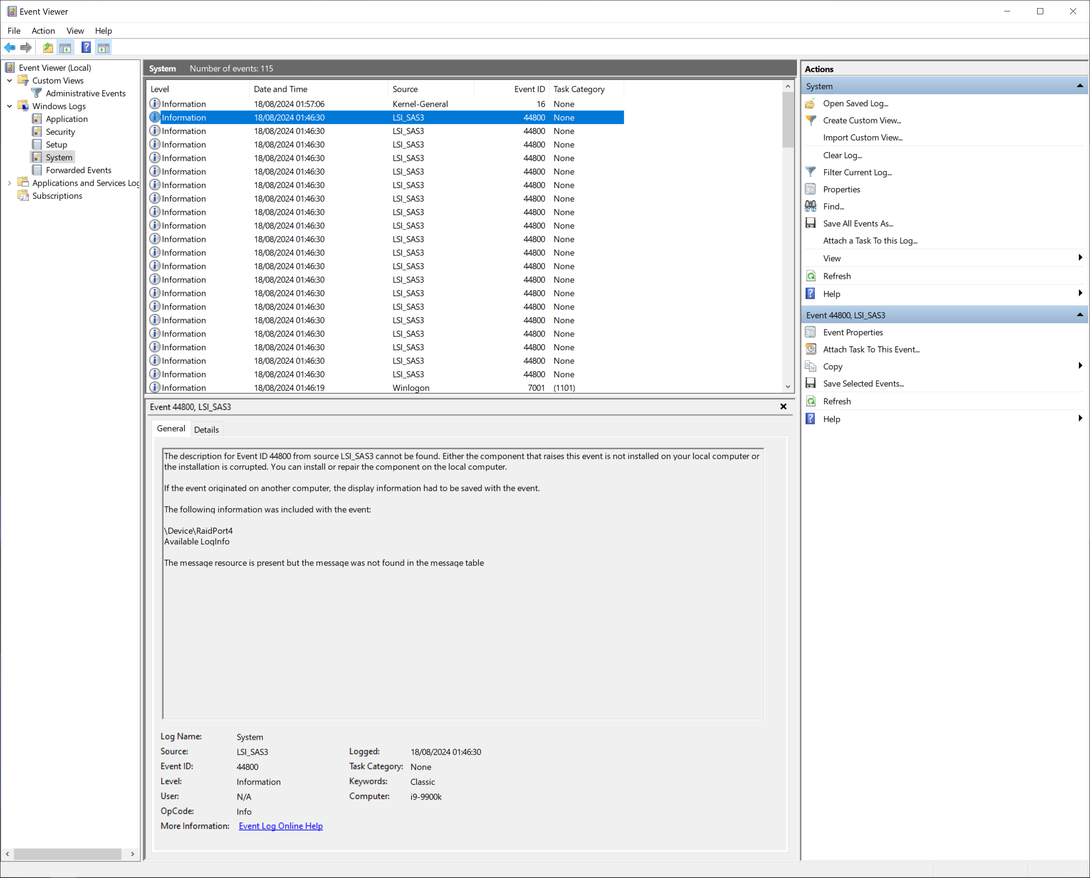1090x878 pixels.
Task: Collapse the System actions section
Action: click(x=1079, y=86)
